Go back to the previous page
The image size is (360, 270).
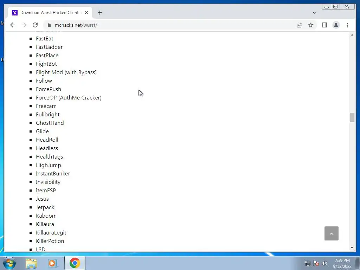(13, 25)
